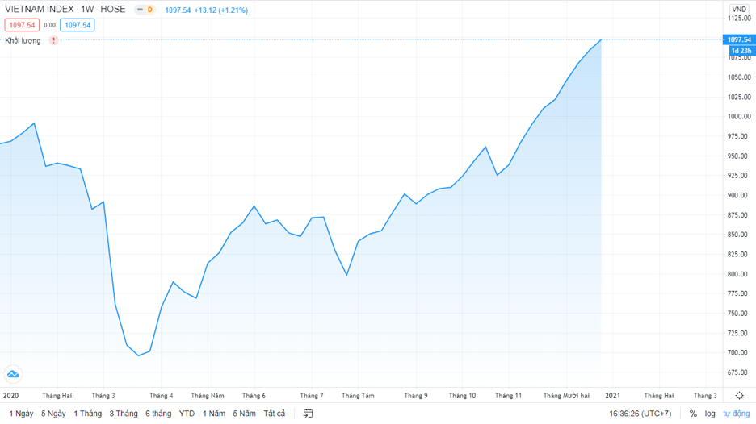This screenshot has height=424, width=756.
Task: Select the 1 Ngày time range
Action: click(21, 414)
